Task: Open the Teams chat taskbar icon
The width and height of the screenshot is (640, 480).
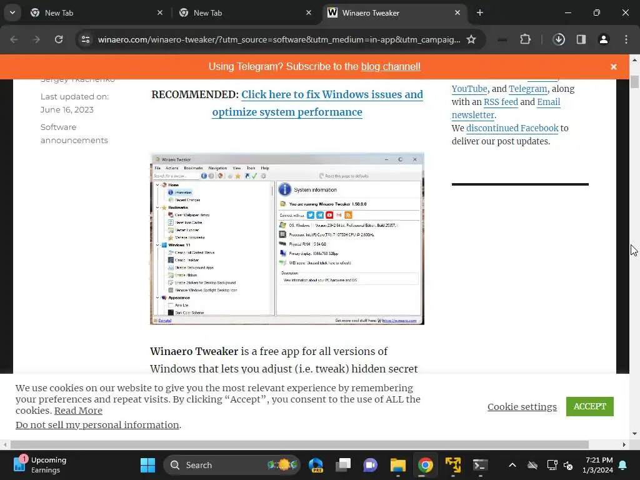Action: [x=371, y=465]
